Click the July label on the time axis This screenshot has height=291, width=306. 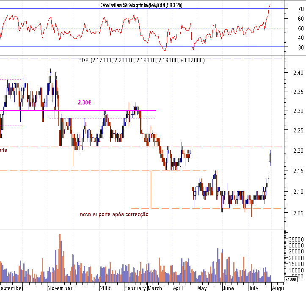click(x=254, y=288)
